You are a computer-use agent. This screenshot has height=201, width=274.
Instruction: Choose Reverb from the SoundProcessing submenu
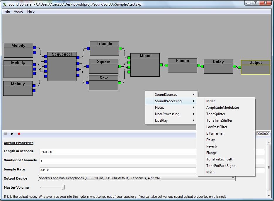pyautogui.click(x=211, y=146)
